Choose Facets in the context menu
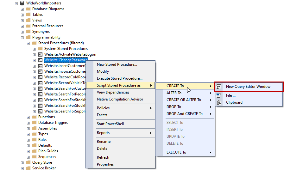284x170 pixels. pyautogui.click(x=120, y=115)
